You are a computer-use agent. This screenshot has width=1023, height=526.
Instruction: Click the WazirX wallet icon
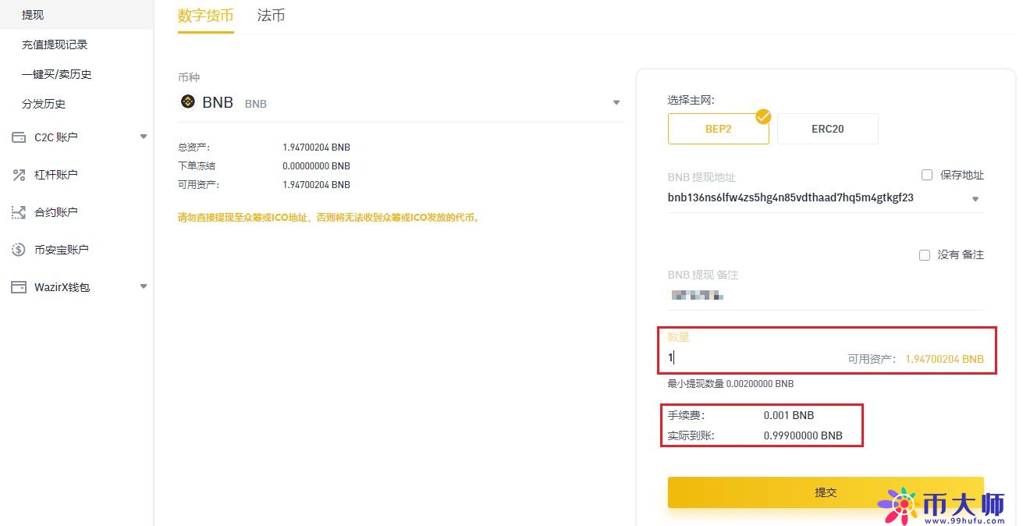click(19, 287)
